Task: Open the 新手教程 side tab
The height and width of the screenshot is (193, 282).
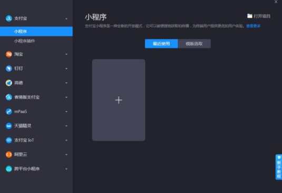Action: click(279, 167)
